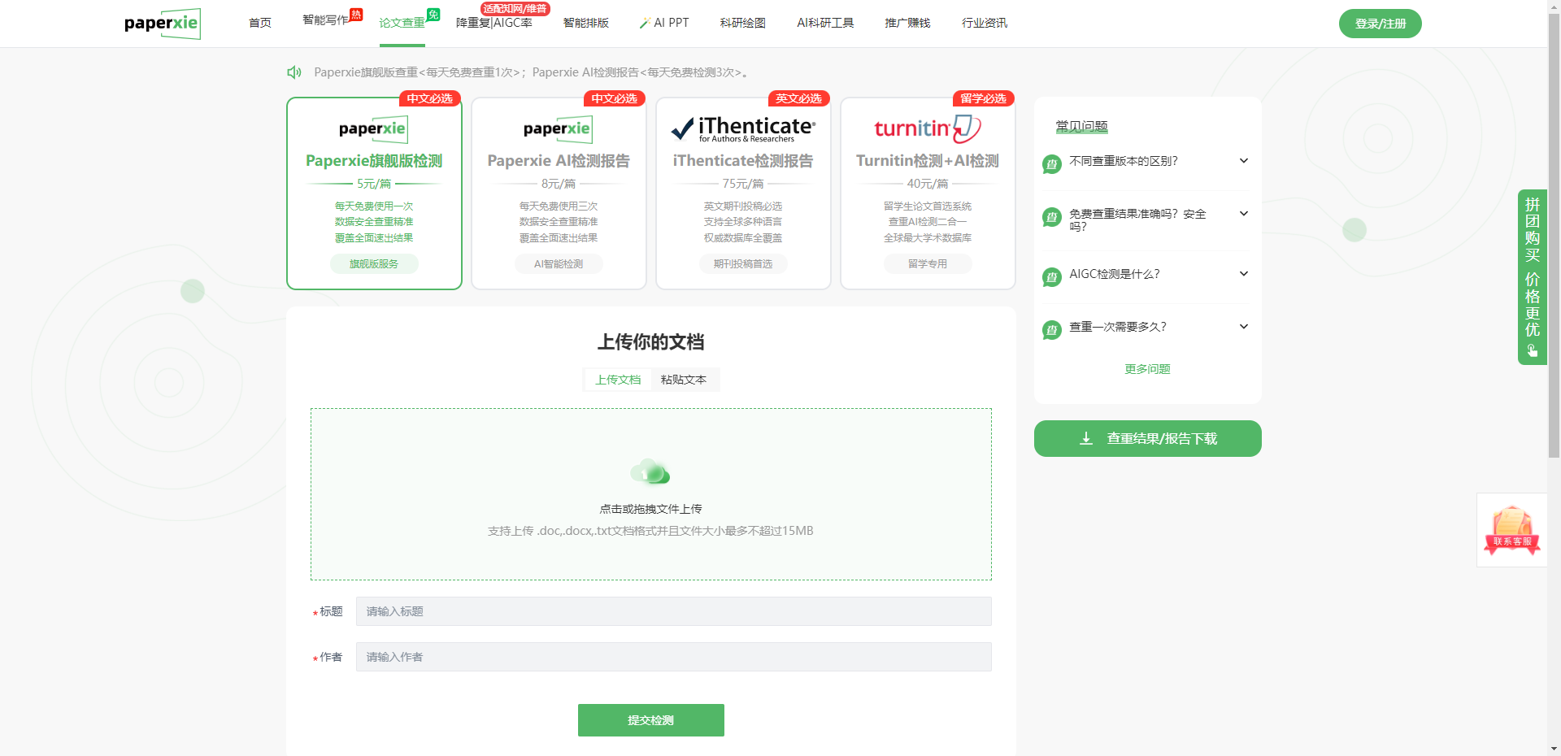
Task: Expand the 查重一次需要多久 question
Action: (1244, 327)
